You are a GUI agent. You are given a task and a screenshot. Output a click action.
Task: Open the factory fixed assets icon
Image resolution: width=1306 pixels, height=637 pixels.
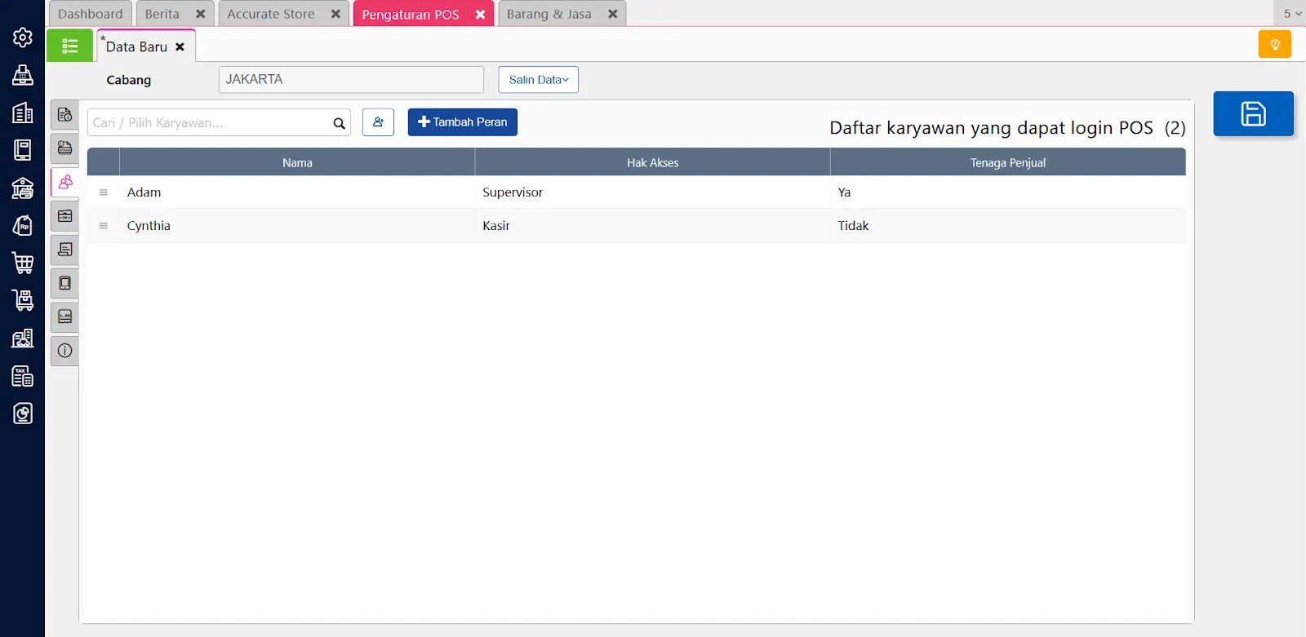coord(23,338)
